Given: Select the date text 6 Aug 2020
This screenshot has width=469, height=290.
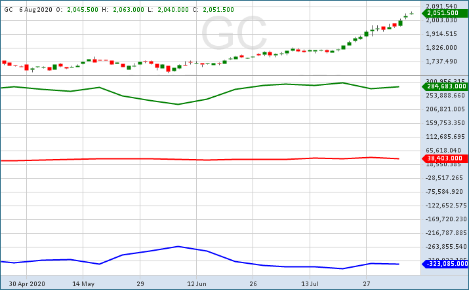Looking at the screenshot, I should [35, 10].
